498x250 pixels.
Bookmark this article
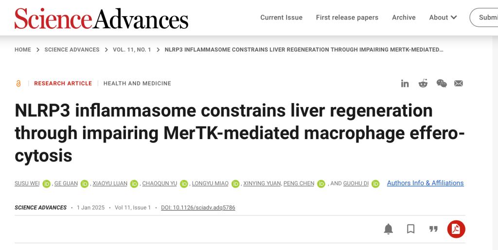[411, 229]
